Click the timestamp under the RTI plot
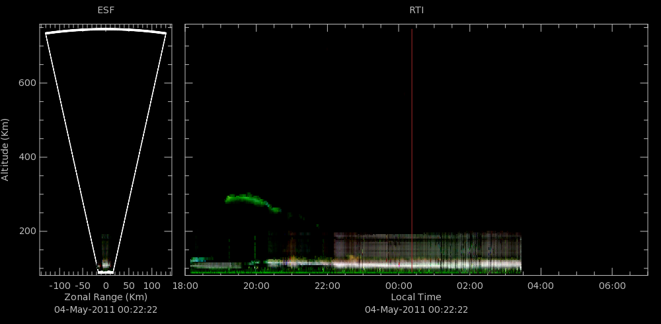 (x=416, y=309)
